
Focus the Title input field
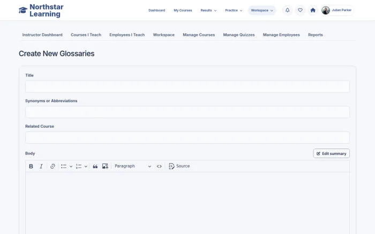click(187, 87)
